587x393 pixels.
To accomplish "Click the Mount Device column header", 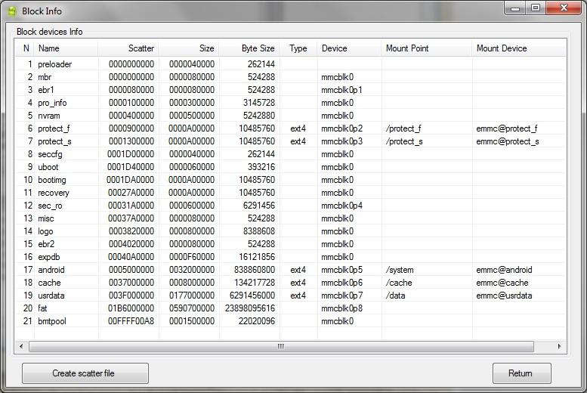I will pyautogui.click(x=519, y=48).
